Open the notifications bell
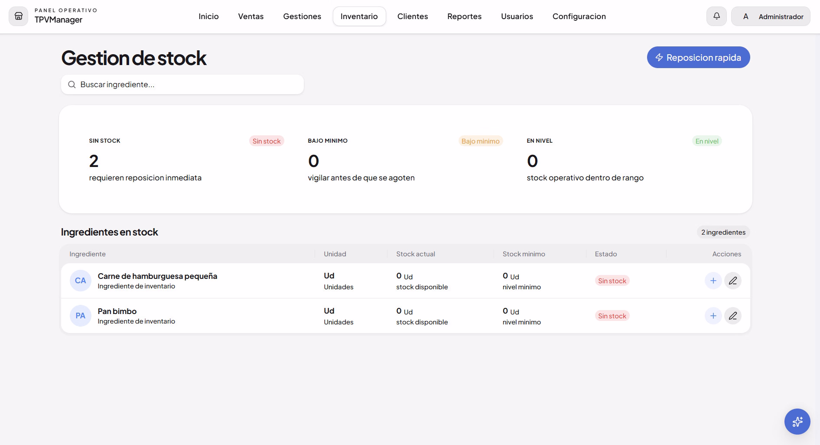 (x=716, y=16)
